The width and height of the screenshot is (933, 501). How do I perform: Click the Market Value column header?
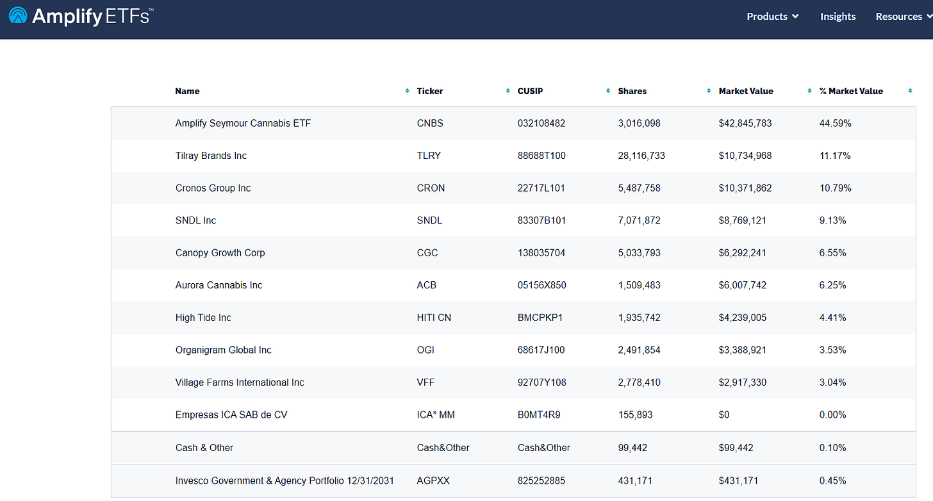(x=746, y=91)
